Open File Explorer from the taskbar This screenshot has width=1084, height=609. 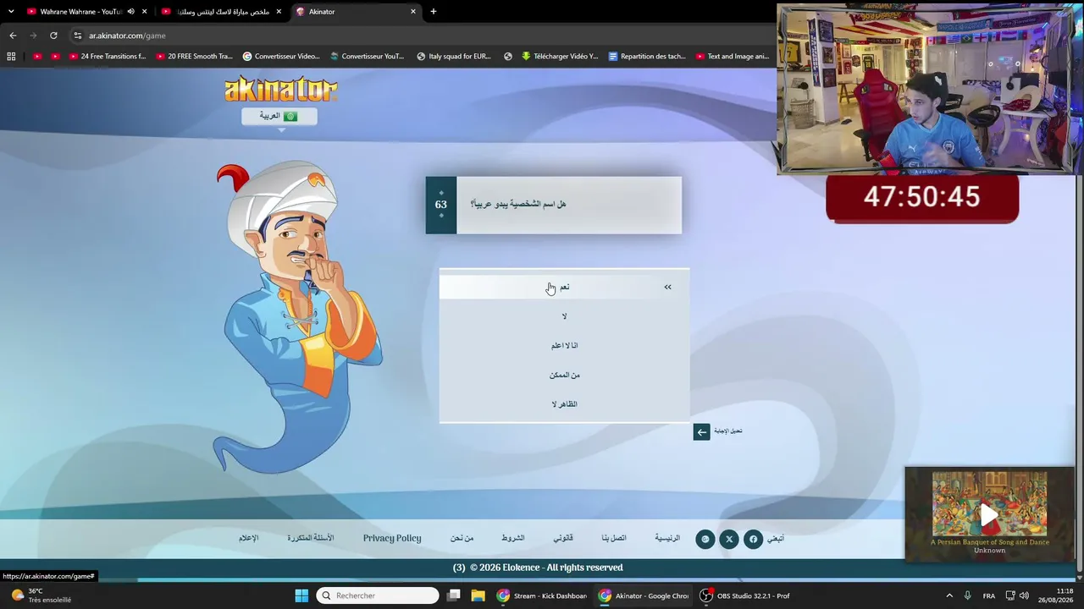tap(478, 595)
